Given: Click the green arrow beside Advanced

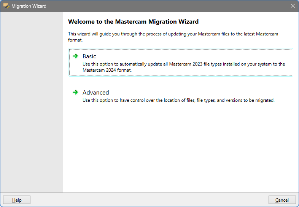Looking at the screenshot, I should pos(76,92).
